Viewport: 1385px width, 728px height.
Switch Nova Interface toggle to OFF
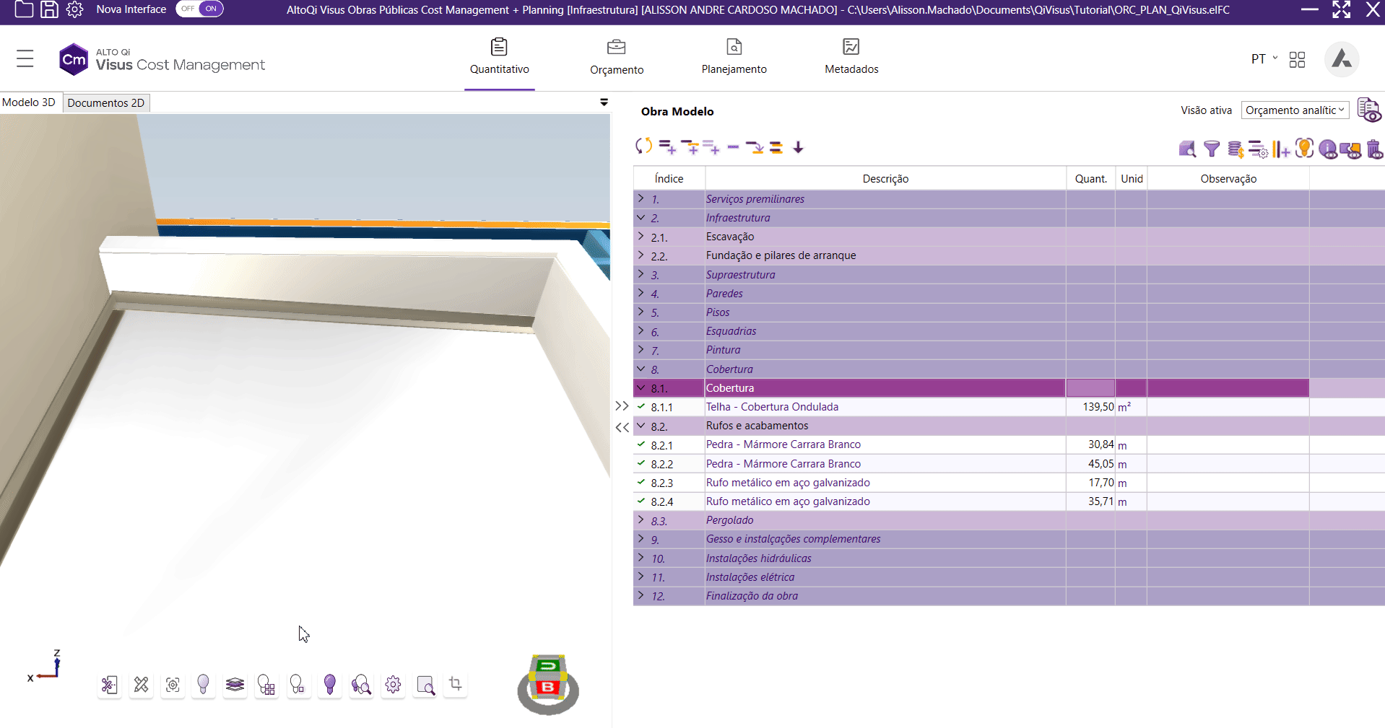tap(188, 9)
